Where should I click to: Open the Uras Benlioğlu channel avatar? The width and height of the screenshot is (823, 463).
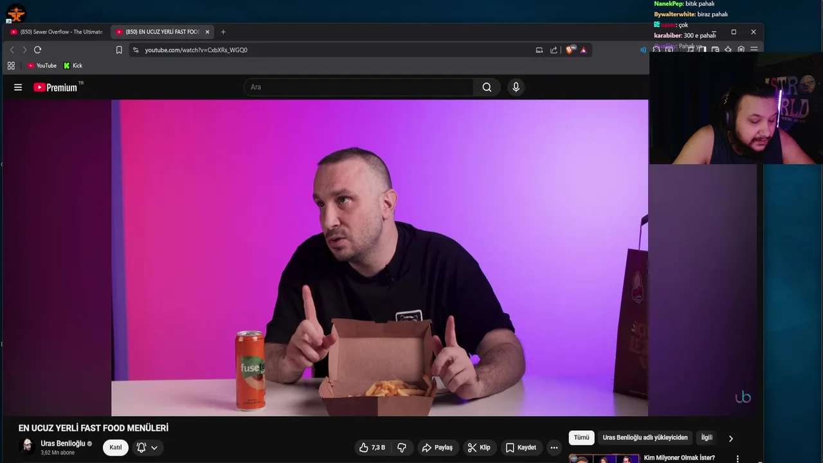(28, 447)
